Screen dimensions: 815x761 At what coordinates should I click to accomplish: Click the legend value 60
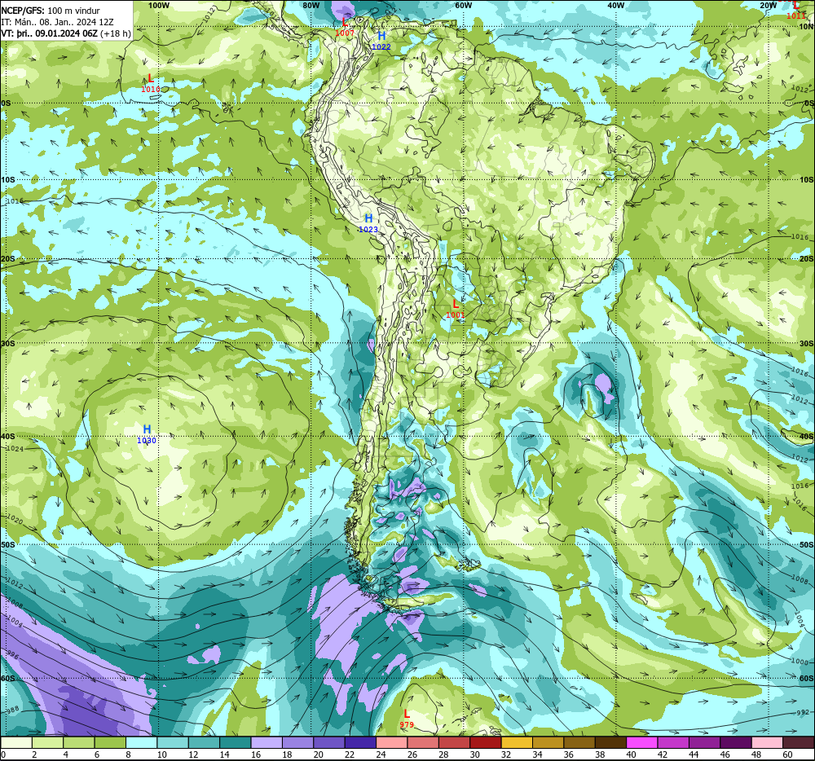point(787,754)
